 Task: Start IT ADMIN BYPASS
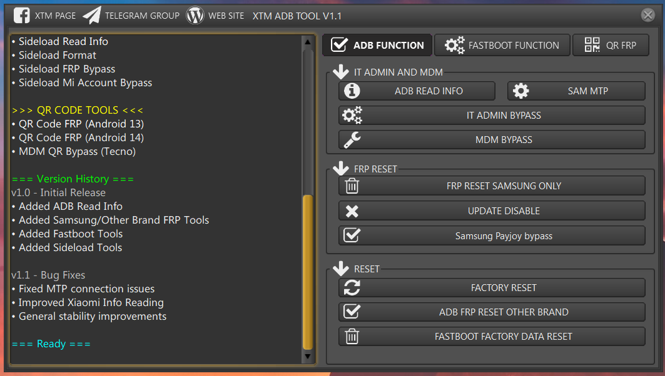pyautogui.click(x=492, y=115)
